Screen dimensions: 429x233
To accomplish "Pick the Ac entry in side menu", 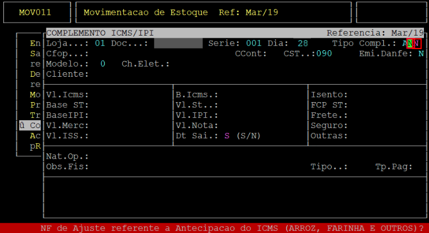I will [x=35, y=136].
